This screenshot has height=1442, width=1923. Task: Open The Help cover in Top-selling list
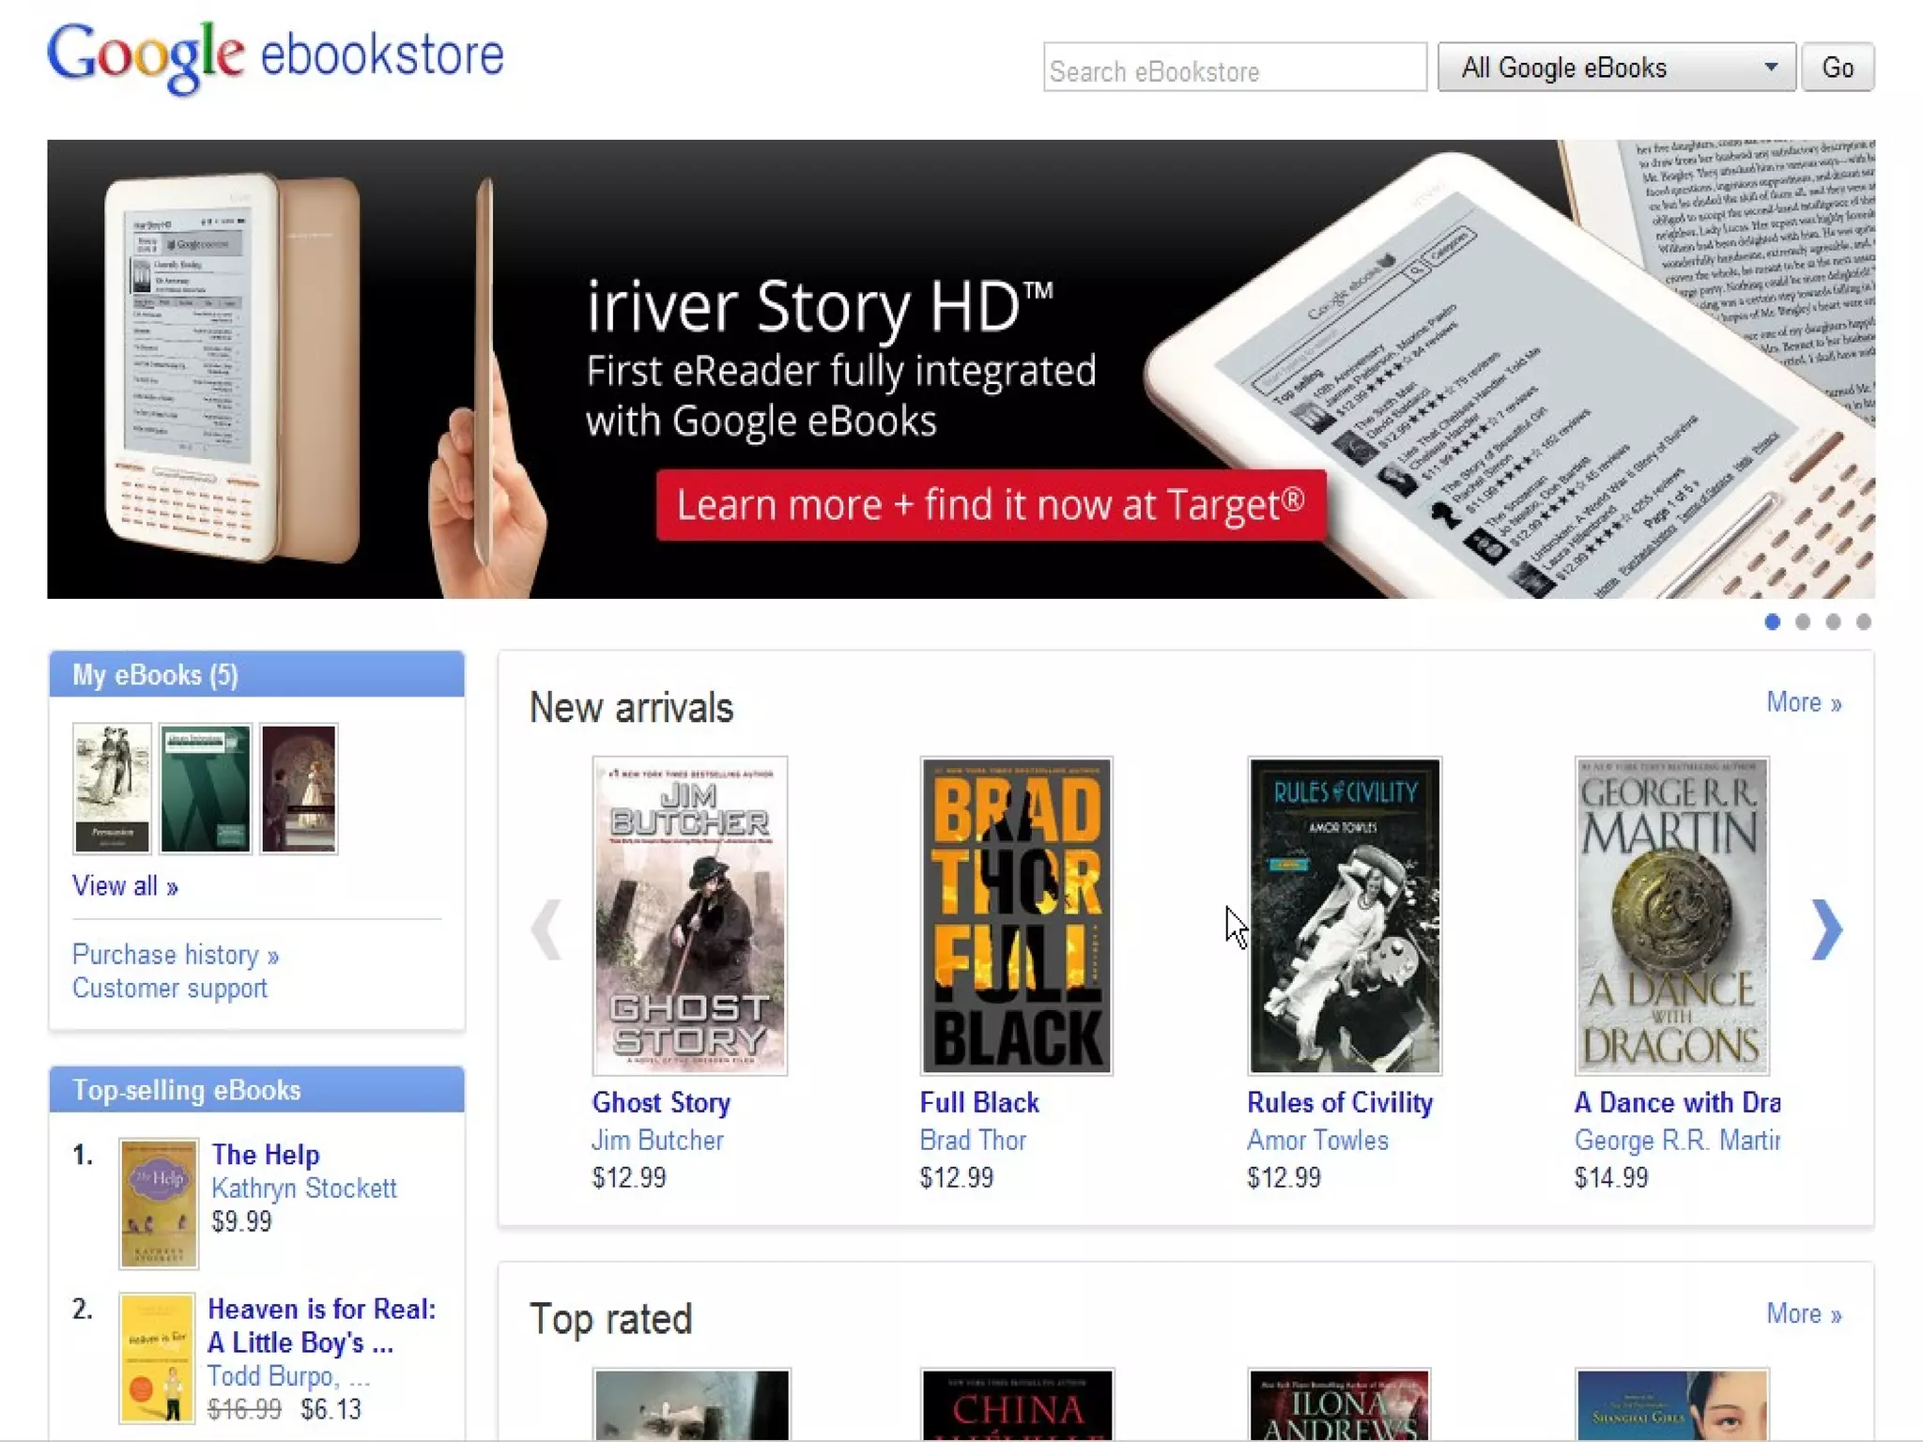[x=158, y=1203]
